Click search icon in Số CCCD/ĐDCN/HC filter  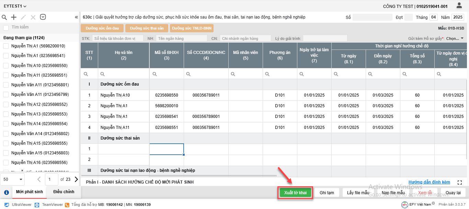189,74
